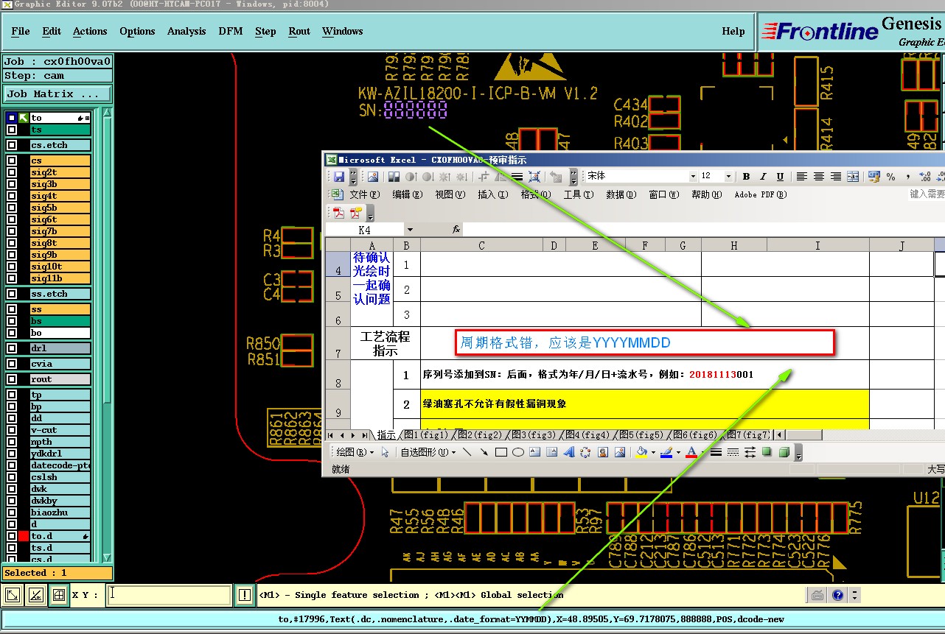This screenshot has height=634, width=945.
Task: Open the Genesis Analysis menu
Action: (186, 31)
